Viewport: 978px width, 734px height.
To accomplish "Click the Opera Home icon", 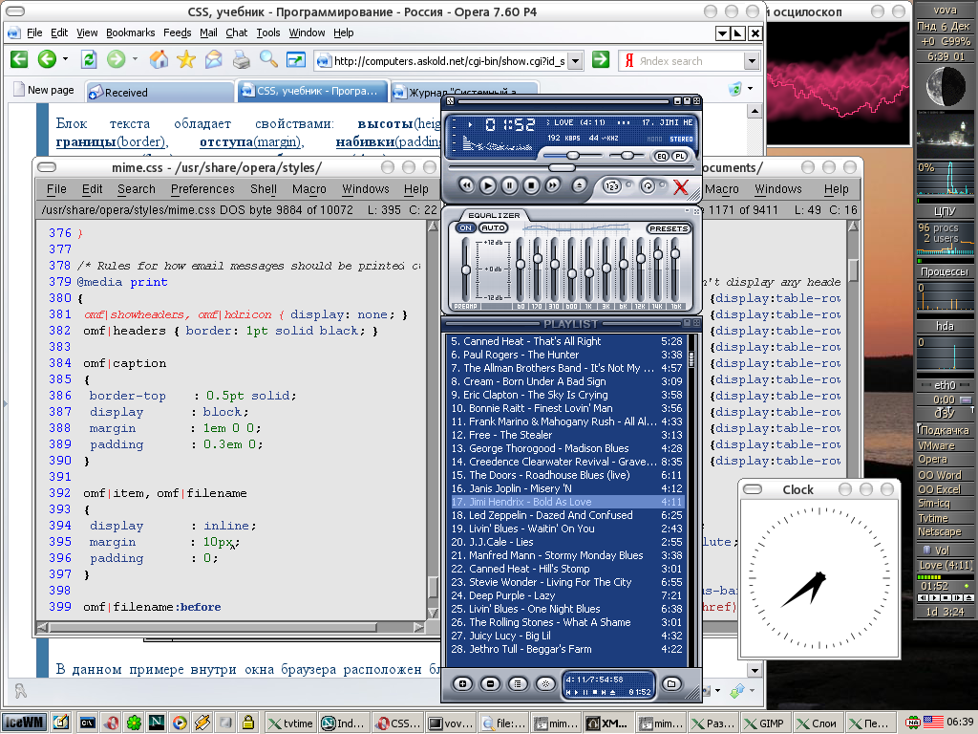I will 159,60.
